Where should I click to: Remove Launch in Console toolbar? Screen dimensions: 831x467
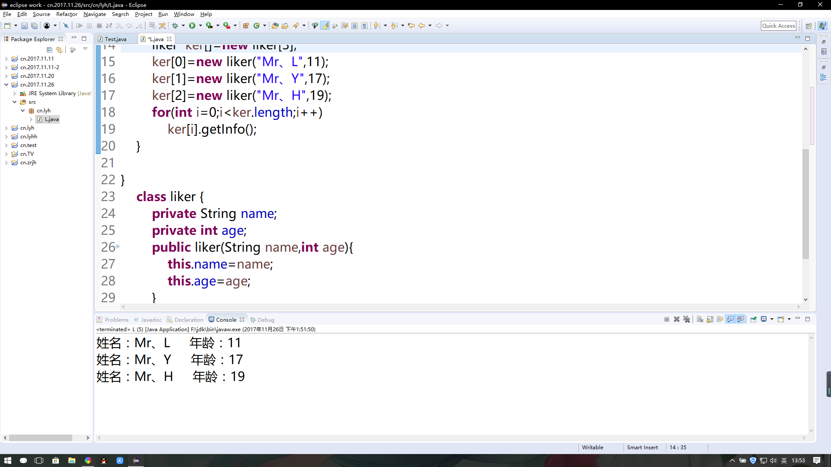pos(676,319)
